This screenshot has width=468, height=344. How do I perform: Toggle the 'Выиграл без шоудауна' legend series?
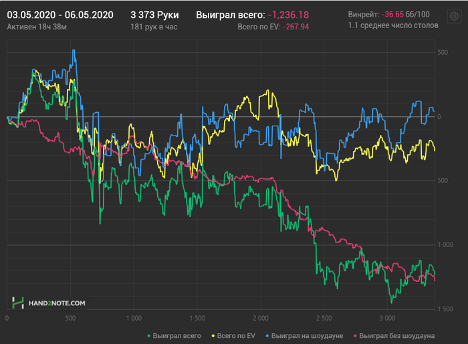(x=394, y=336)
